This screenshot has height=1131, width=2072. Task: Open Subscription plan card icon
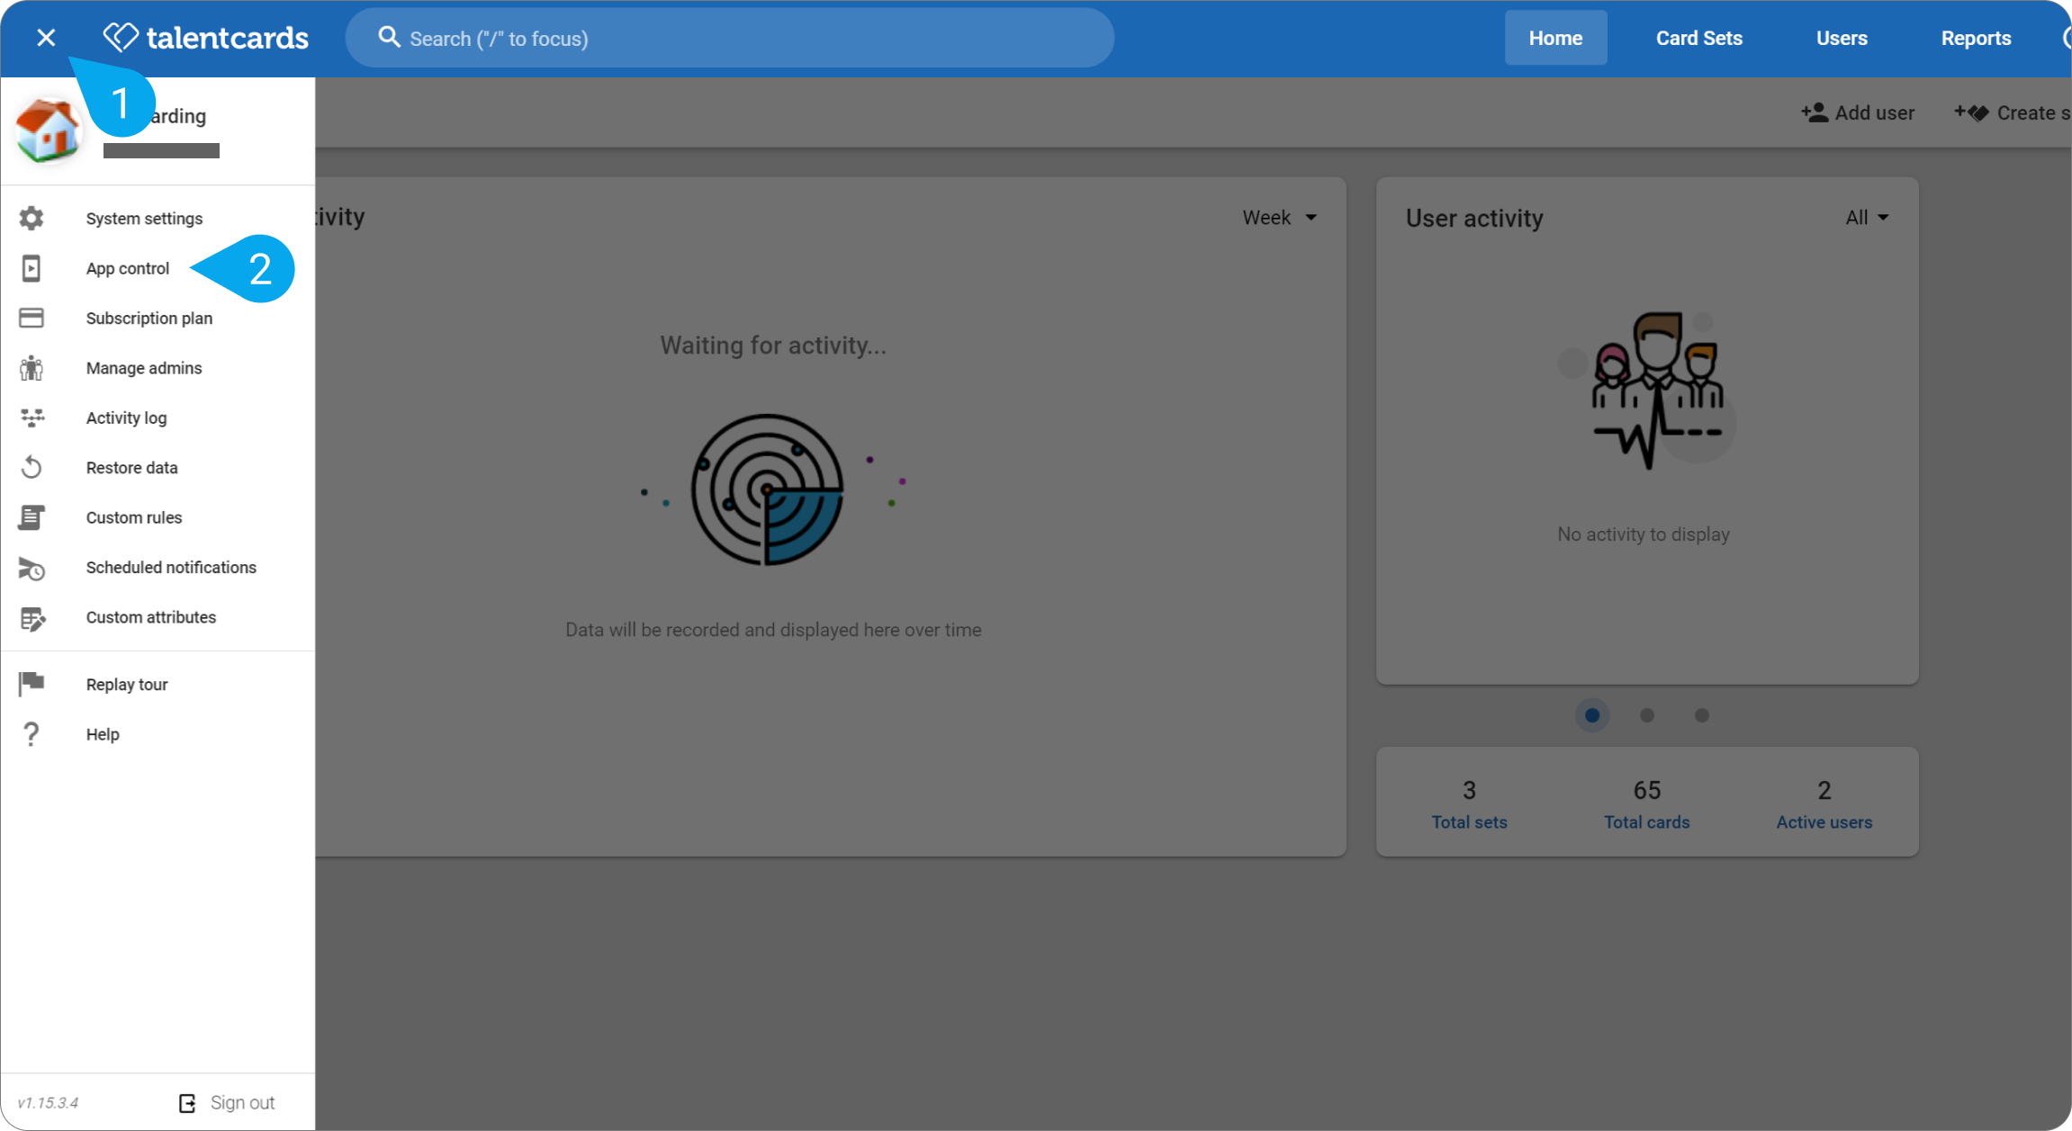click(x=32, y=318)
